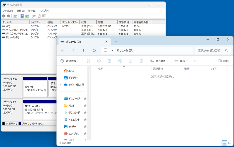Viewport: 234px width, 147px height.
Task: Open ギャラリー in navigation pane
Action: click(71, 78)
